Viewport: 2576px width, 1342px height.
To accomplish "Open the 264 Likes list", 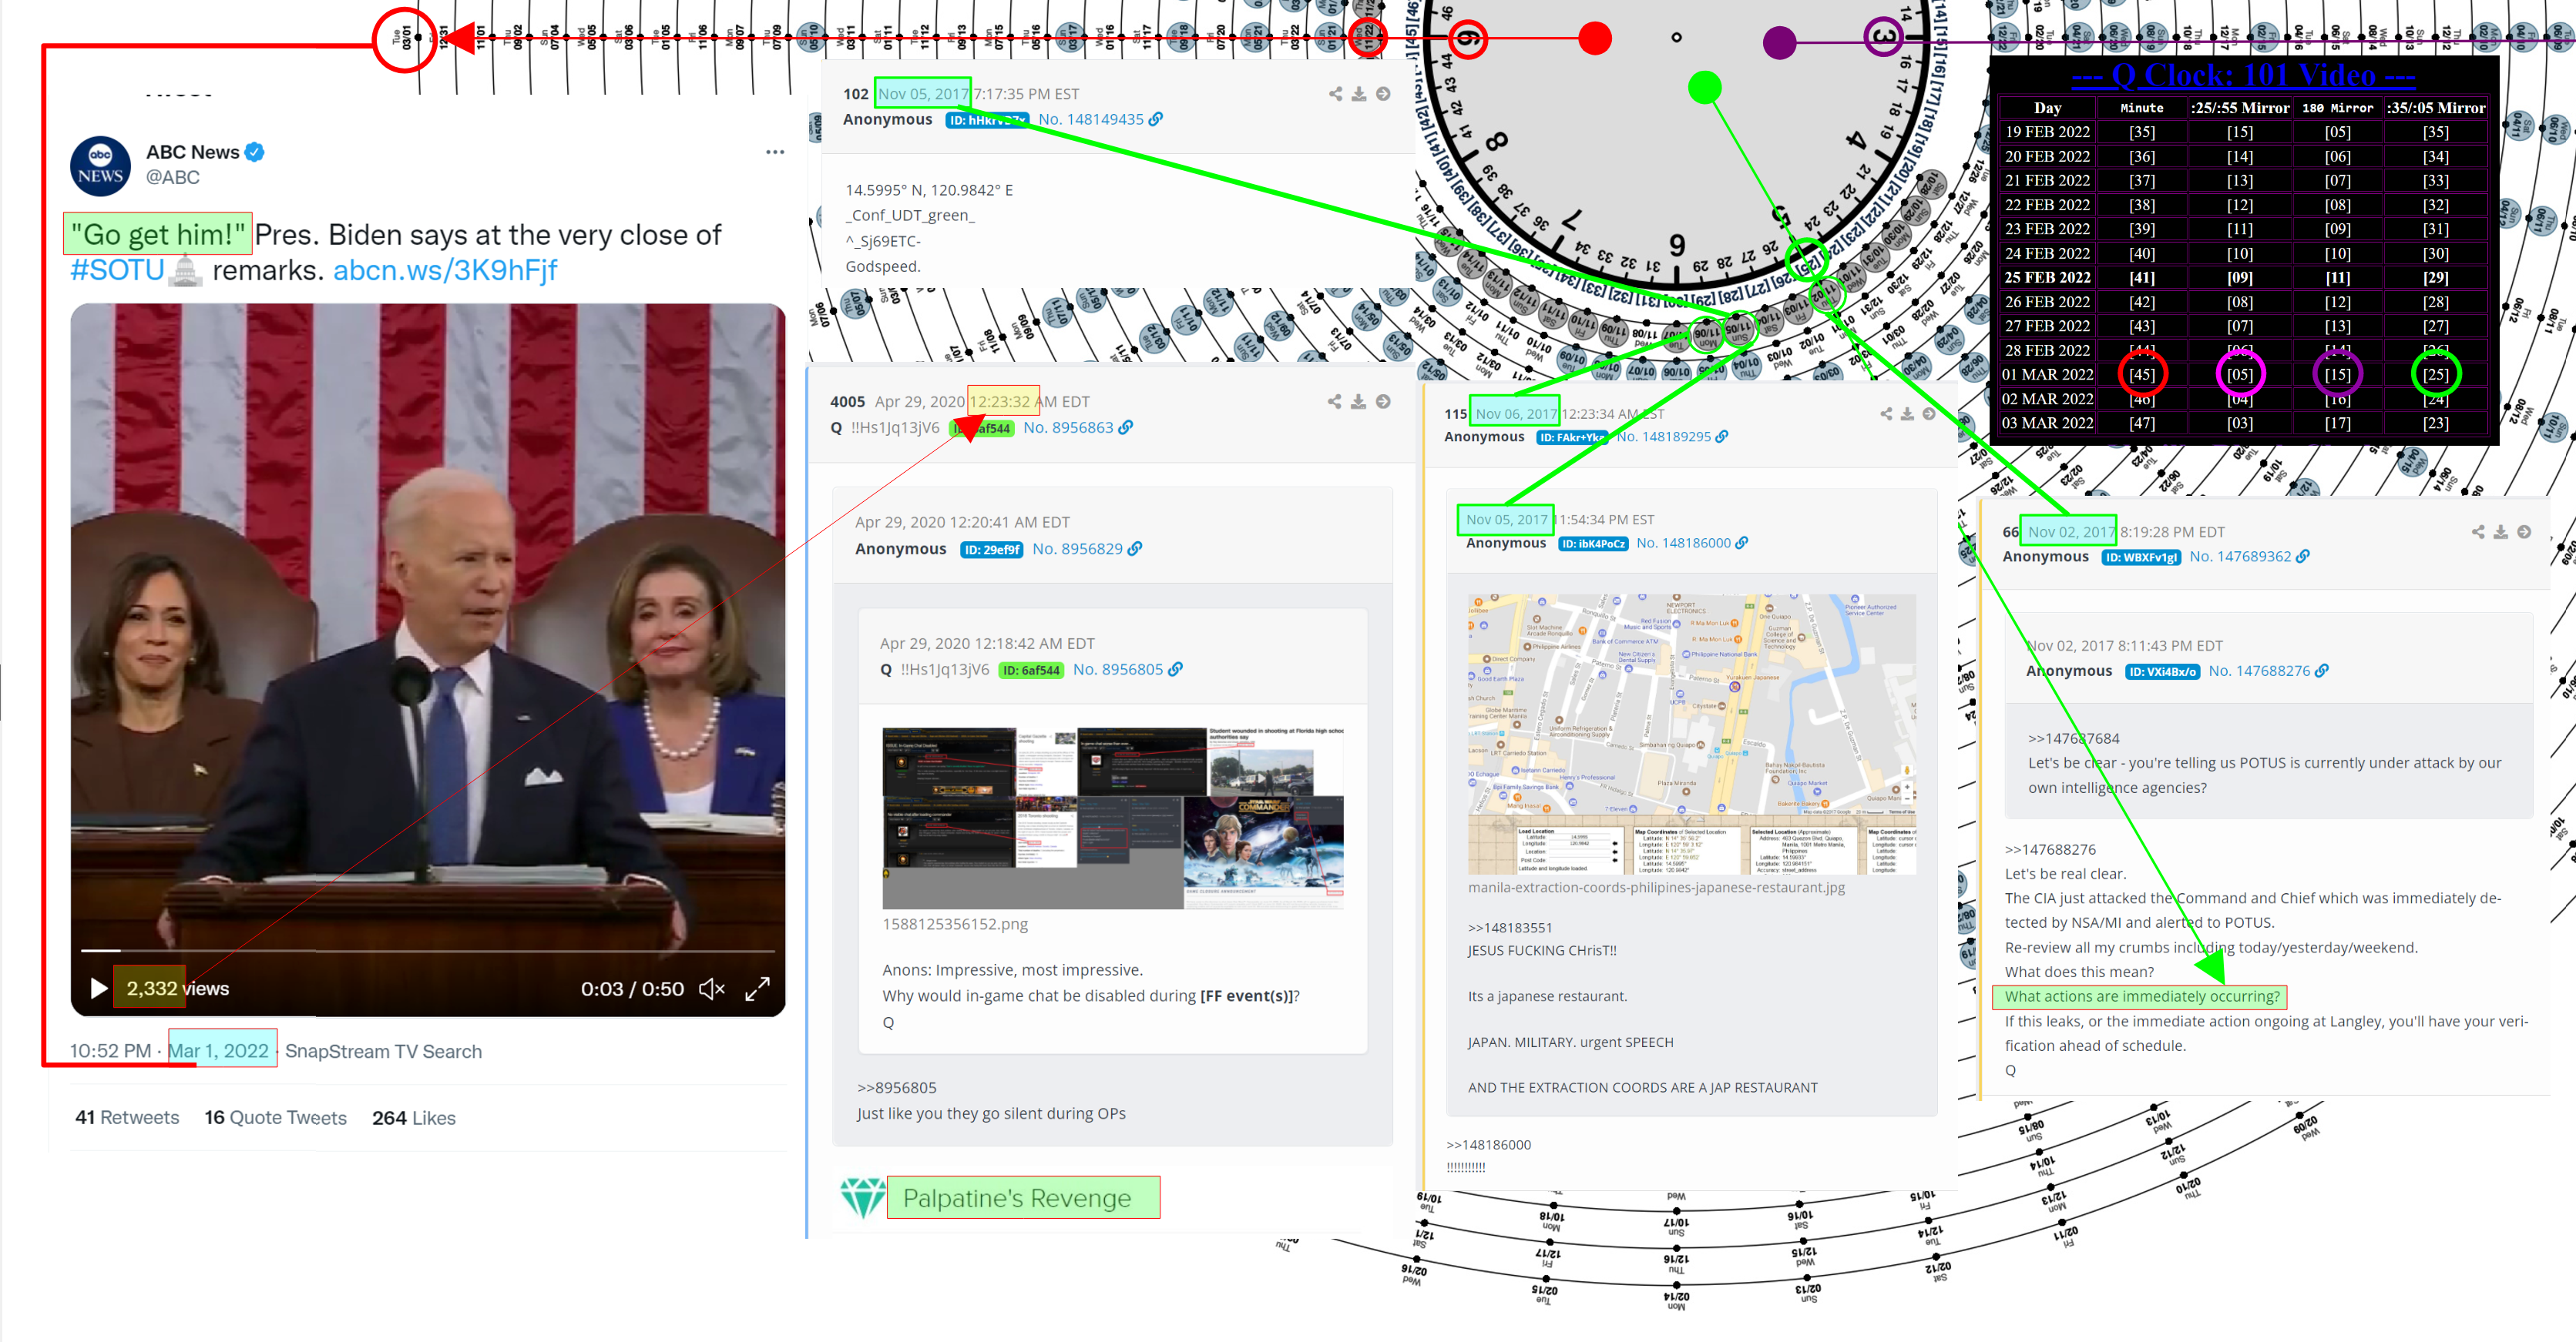I will (413, 1117).
